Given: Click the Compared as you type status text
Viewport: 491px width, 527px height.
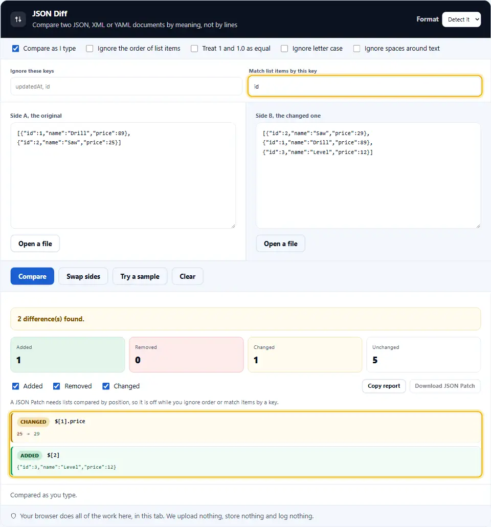Looking at the screenshot, I should (x=43, y=495).
